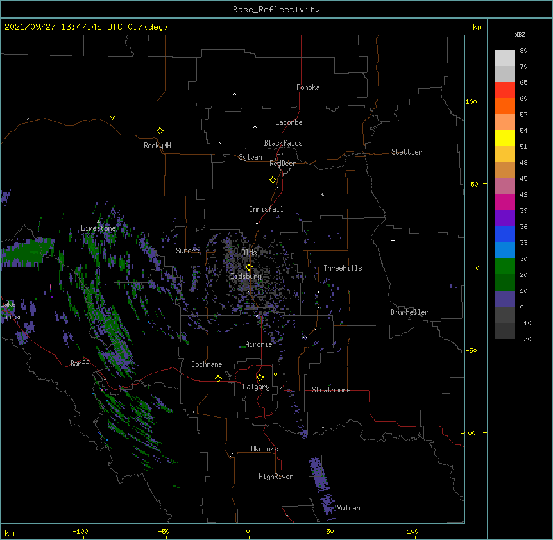Click the white asterisk marker east of Innisfail

322,194
